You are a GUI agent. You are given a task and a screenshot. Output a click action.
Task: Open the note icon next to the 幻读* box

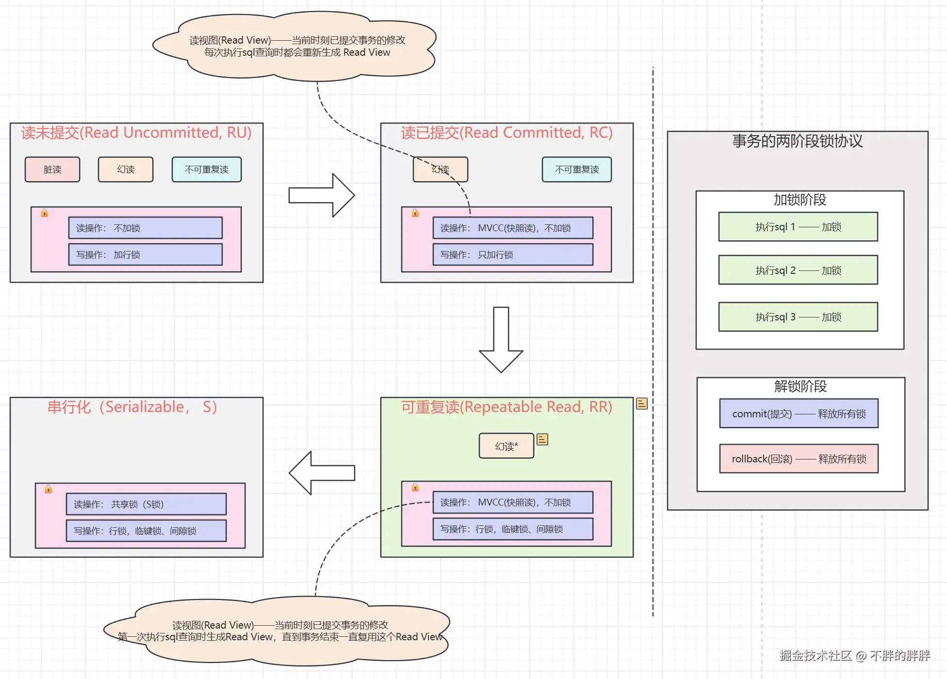point(542,440)
